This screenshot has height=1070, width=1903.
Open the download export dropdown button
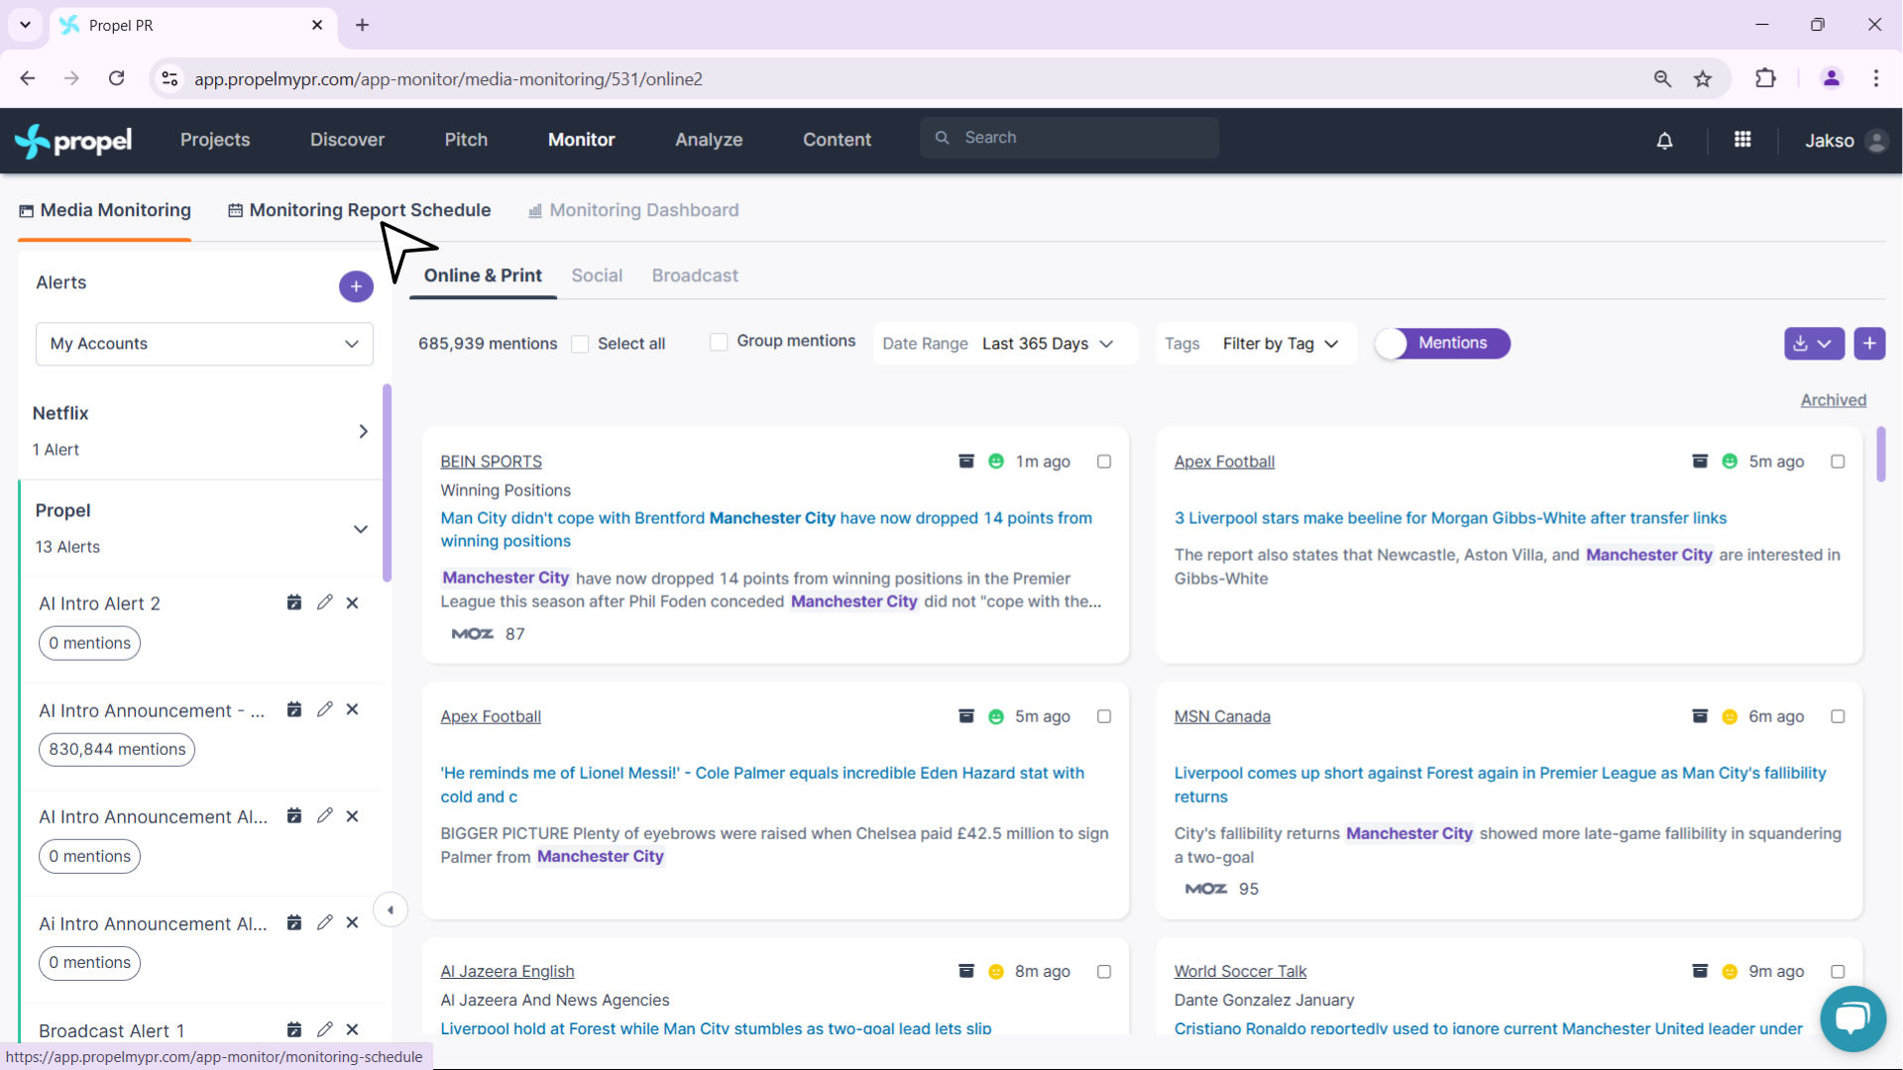tap(1814, 344)
